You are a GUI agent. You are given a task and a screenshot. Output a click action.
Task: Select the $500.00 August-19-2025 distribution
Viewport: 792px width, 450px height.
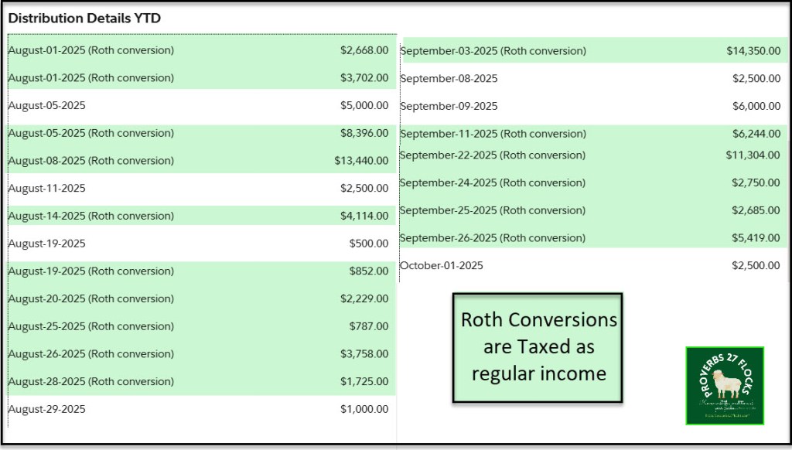tap(368, 244)
